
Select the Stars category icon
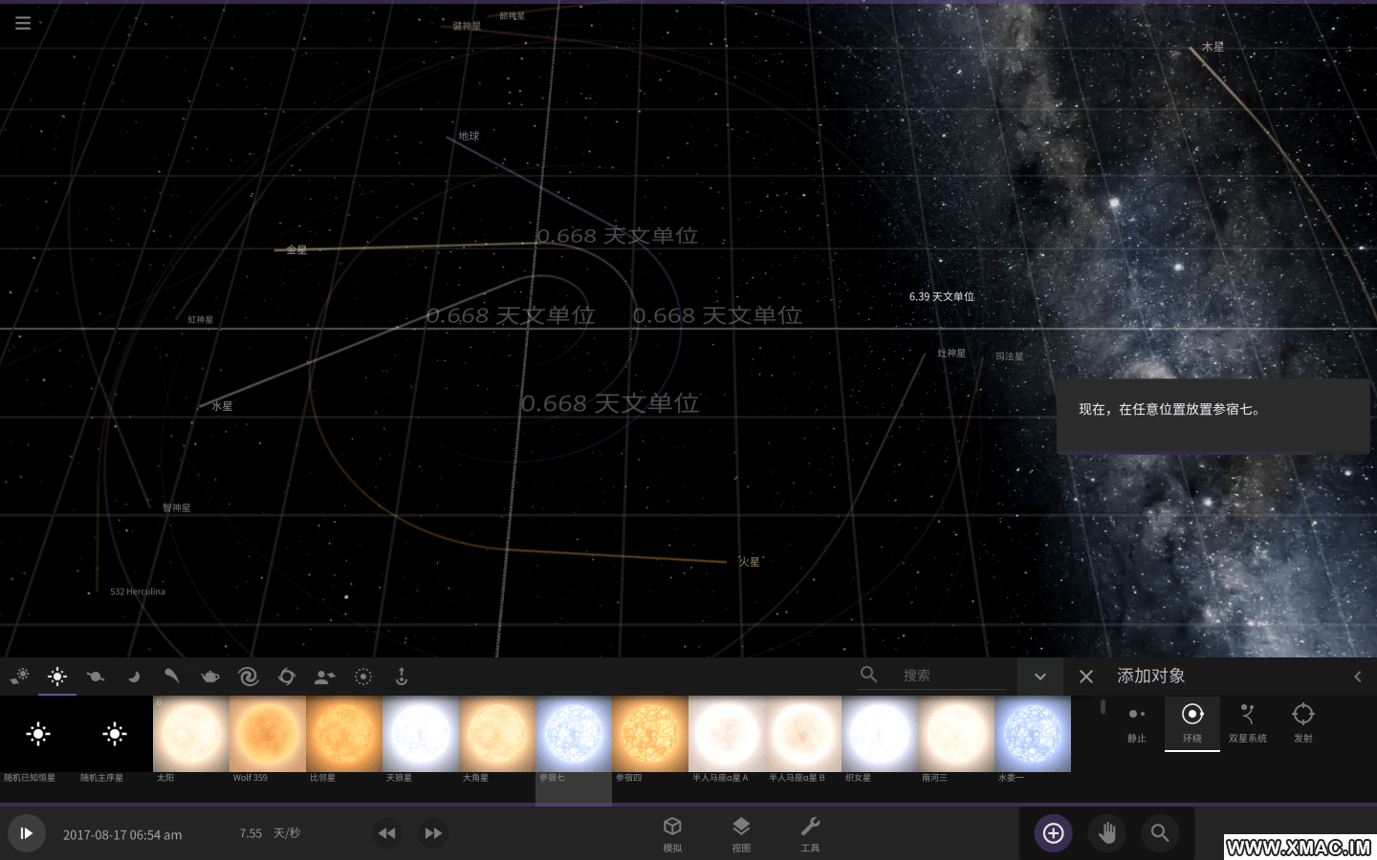coord(57,677)
